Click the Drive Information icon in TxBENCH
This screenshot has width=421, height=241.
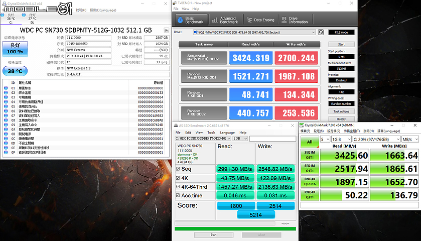coord(284,20)
